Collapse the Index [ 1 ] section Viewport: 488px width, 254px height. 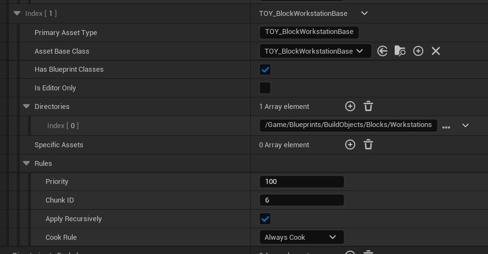click(17, 13)
